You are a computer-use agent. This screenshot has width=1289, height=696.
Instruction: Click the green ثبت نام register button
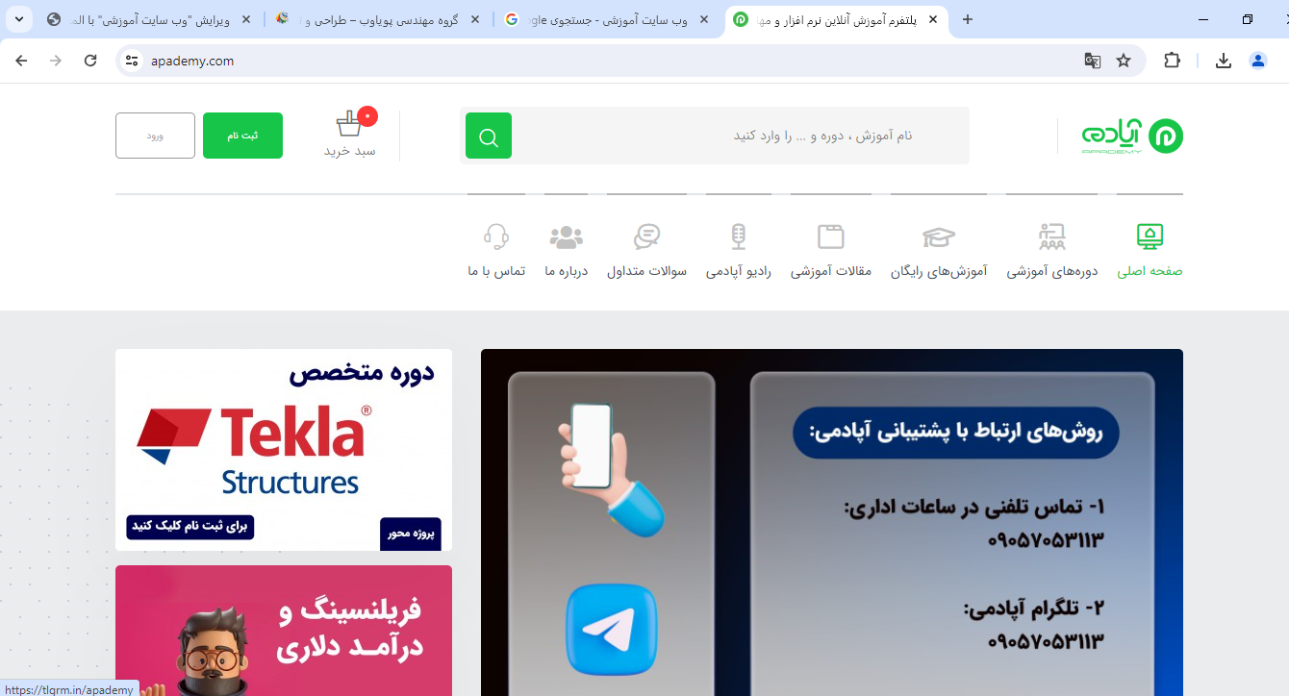tap(242, 136)
